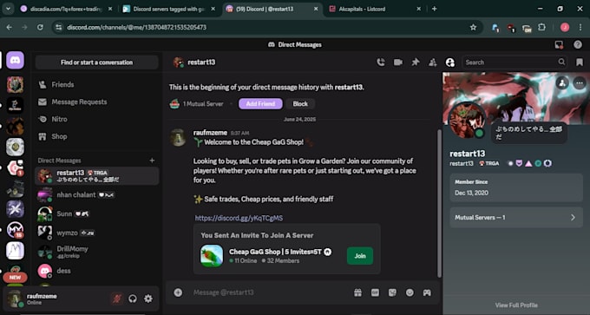Open the gift icon in message bar

pyautogui.click(x=357, y=292)
